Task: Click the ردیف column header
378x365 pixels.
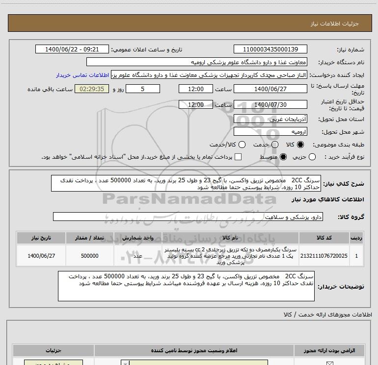Action: pos(356,238)
